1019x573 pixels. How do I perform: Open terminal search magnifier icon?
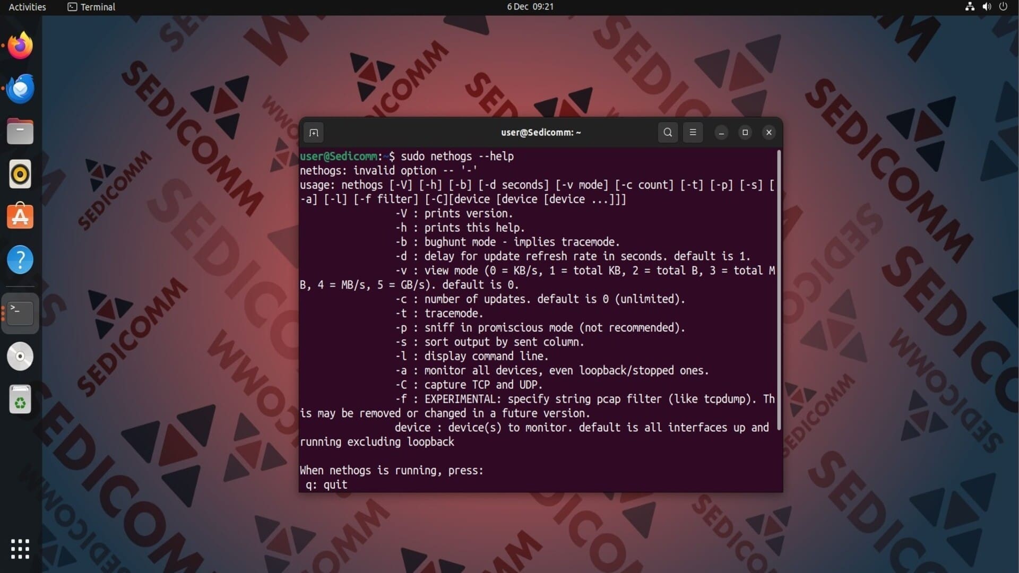(668, 133)
